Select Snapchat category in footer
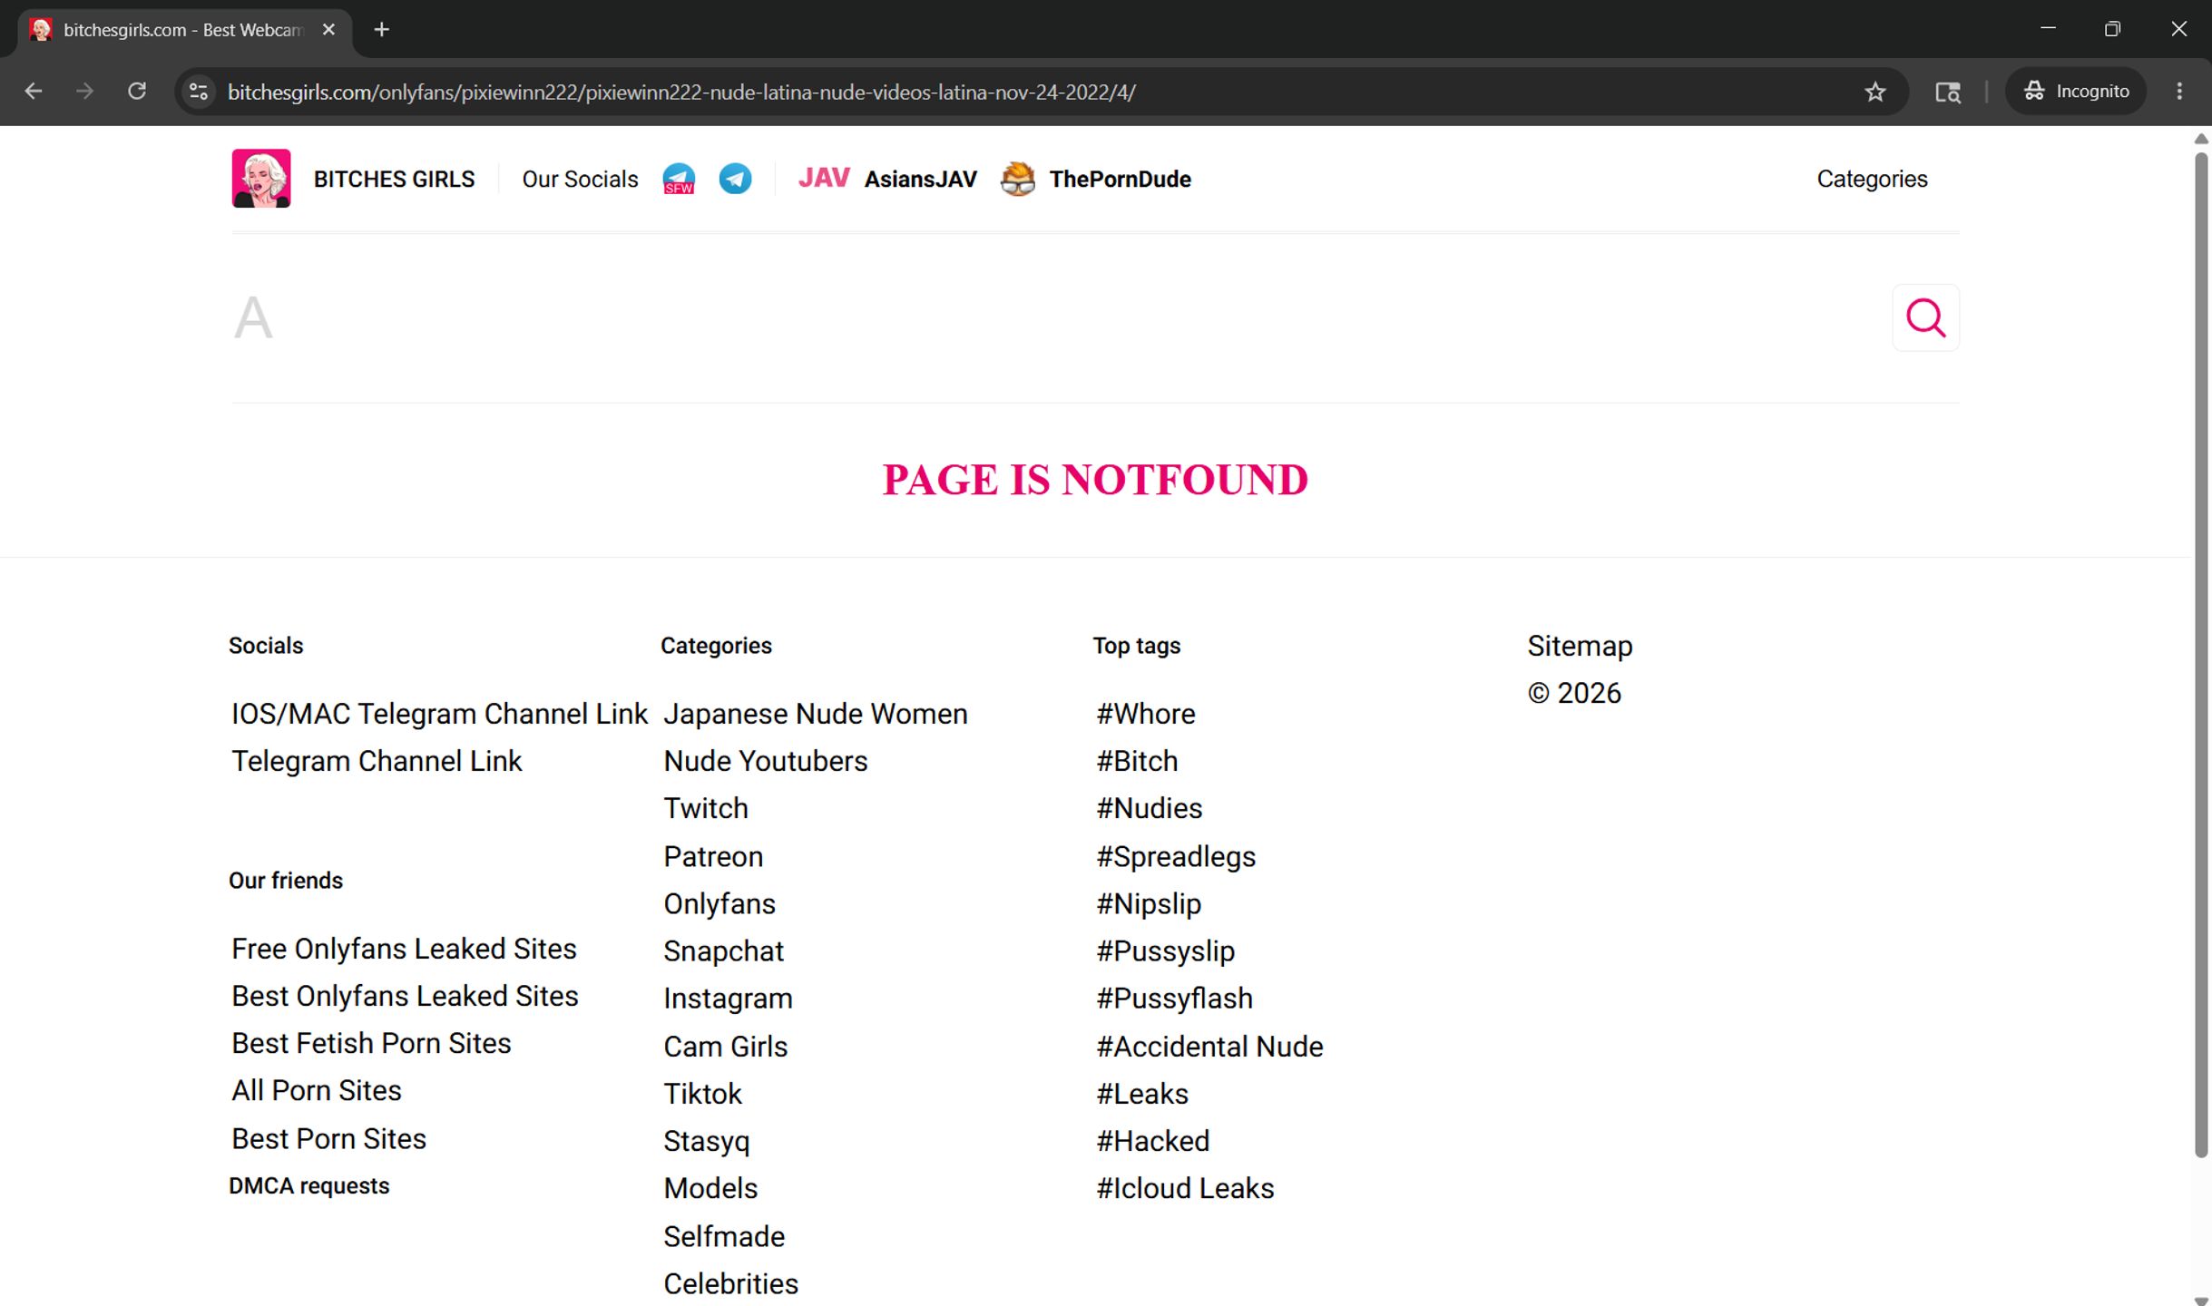 pos(723,951)
